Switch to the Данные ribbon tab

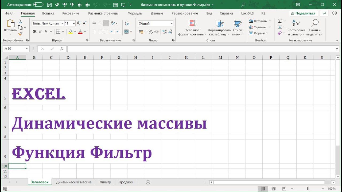[157, 13]
